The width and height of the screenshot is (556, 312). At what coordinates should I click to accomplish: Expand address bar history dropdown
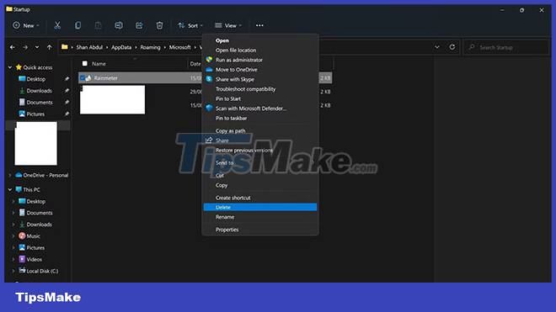[x=437, y=47]
